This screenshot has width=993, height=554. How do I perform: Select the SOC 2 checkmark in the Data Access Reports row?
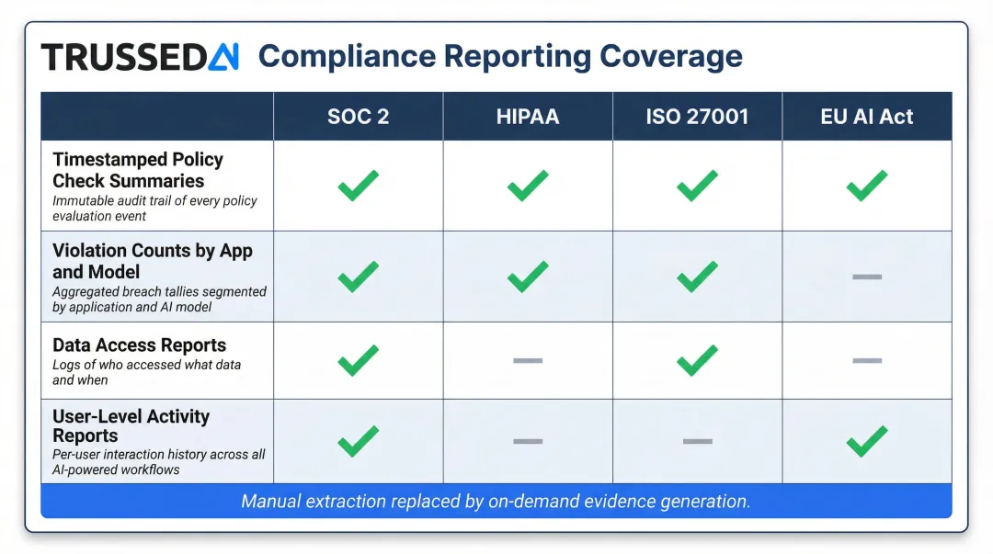(359, 360)
